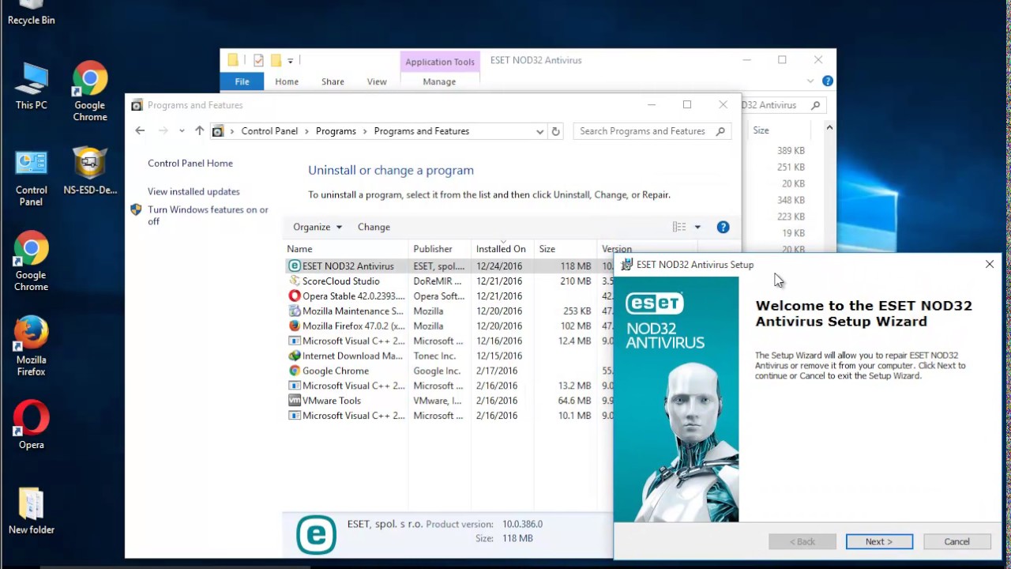Sort by the Publisher column header

pos(439,249)
